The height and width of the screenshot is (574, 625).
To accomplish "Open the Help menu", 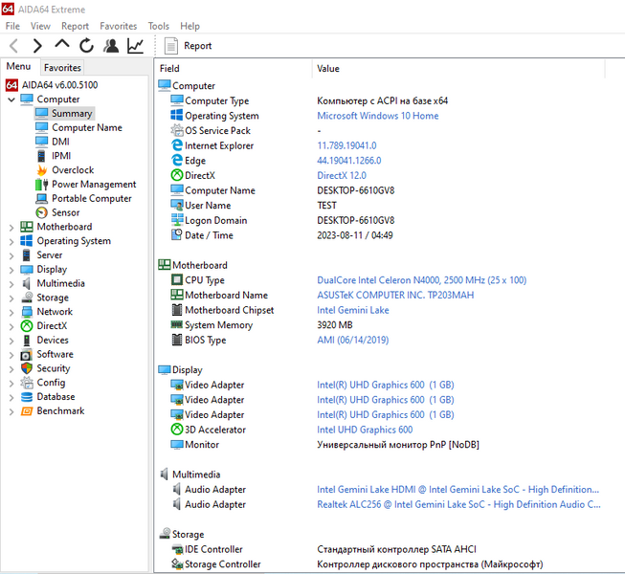I will [190, 26].
